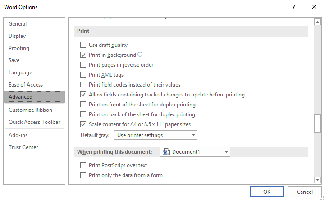Image resolution: width=325 pixels, height=201 pixels.
Task: Open Quick Access Toolbar options
Action: pos(34,122)
